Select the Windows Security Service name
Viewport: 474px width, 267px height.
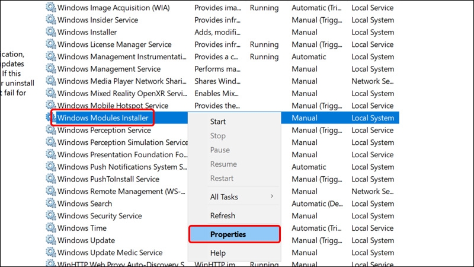click(100, 216)
